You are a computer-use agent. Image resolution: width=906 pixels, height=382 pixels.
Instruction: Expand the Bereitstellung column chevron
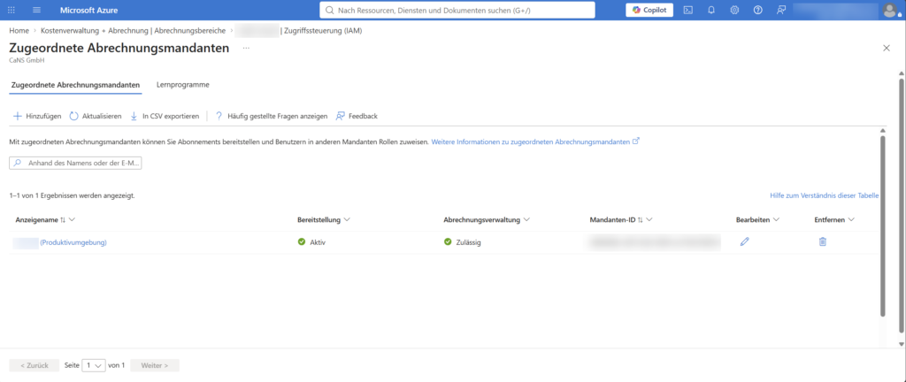pos(347,220)
